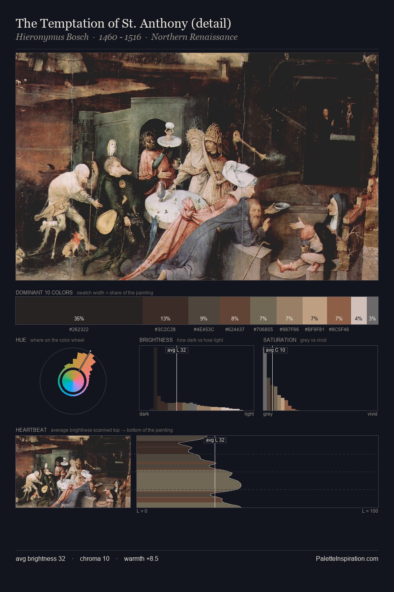Click the 'HEARTBEAT' section heading

(x=31, y=430)
